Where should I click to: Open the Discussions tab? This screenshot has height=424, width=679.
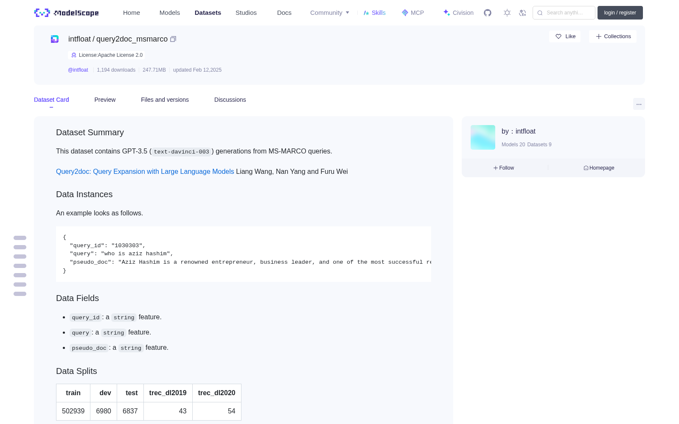click(x=230, y=100)
